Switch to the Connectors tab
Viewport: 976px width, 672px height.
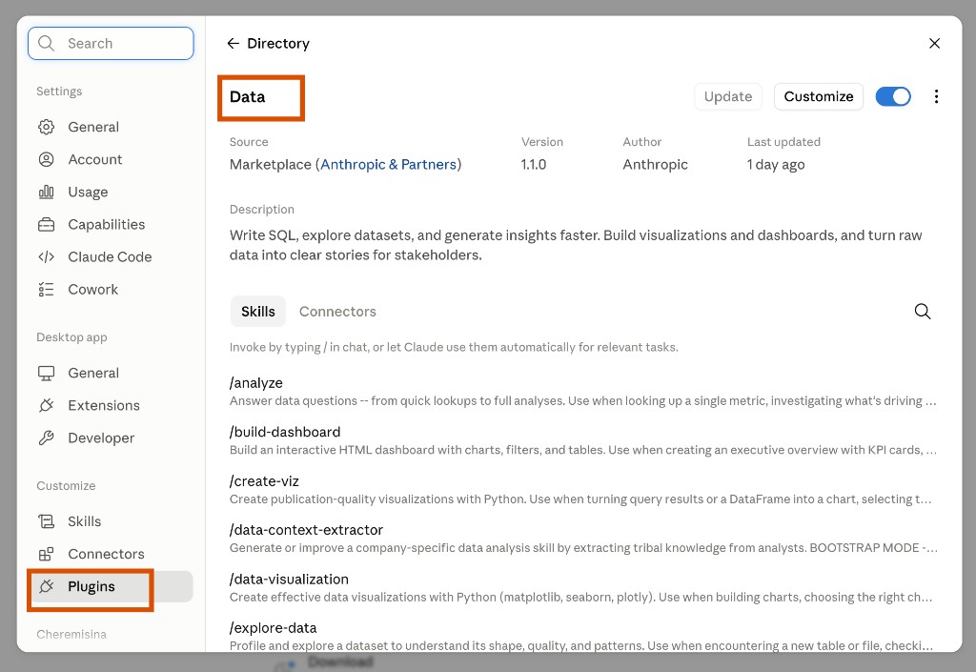(x=337, y=311)
